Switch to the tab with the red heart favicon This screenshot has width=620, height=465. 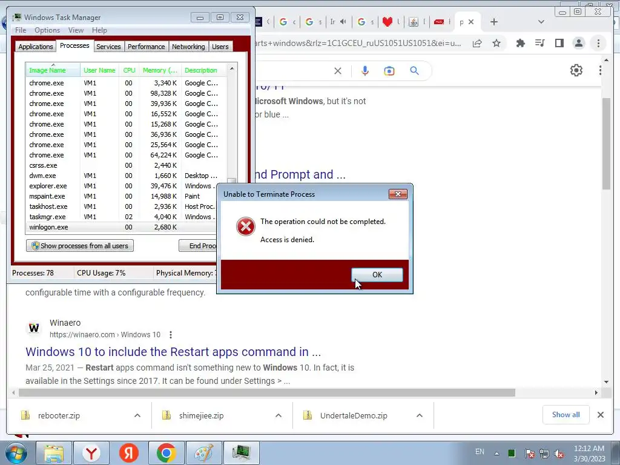point(387,22)
